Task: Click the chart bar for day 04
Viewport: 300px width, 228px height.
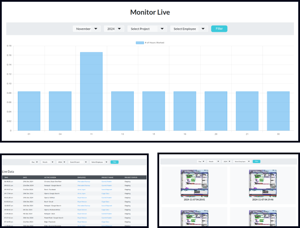Action: [x=60, y=111]
